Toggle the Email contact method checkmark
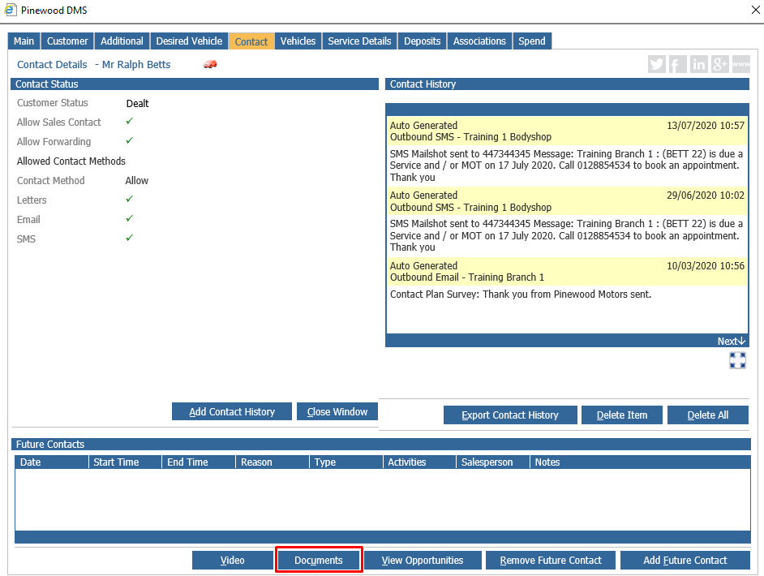Image resolution: width=764 pixels, height=576 pixels. click(129, 219)
